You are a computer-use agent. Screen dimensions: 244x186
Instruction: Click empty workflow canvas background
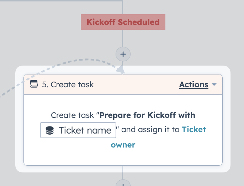point(202,39)
